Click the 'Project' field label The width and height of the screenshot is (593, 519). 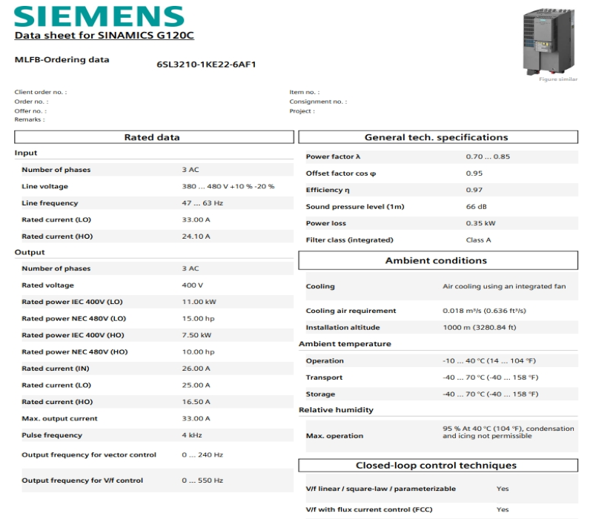(x=302, y=111)
